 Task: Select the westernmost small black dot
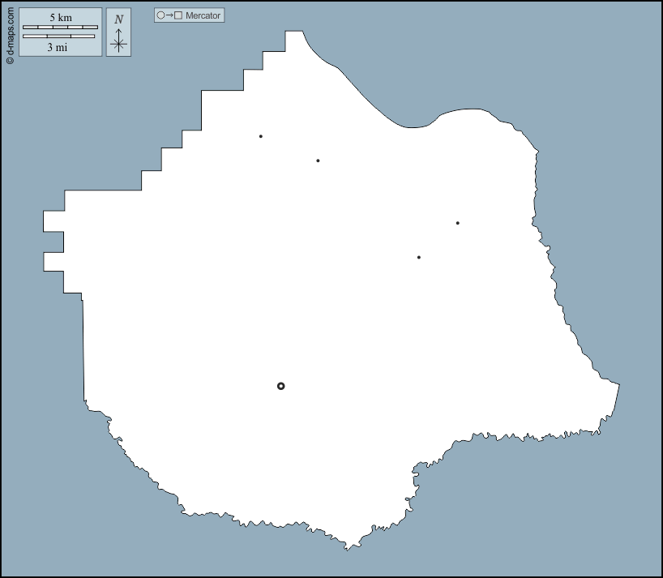pyautogui.click(x=260, y=136)
